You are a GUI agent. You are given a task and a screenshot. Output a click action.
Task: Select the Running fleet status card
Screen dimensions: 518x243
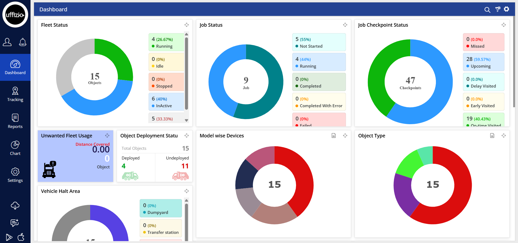point(166,42)
